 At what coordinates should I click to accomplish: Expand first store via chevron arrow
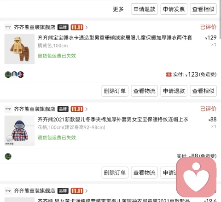tap(87, 27)
